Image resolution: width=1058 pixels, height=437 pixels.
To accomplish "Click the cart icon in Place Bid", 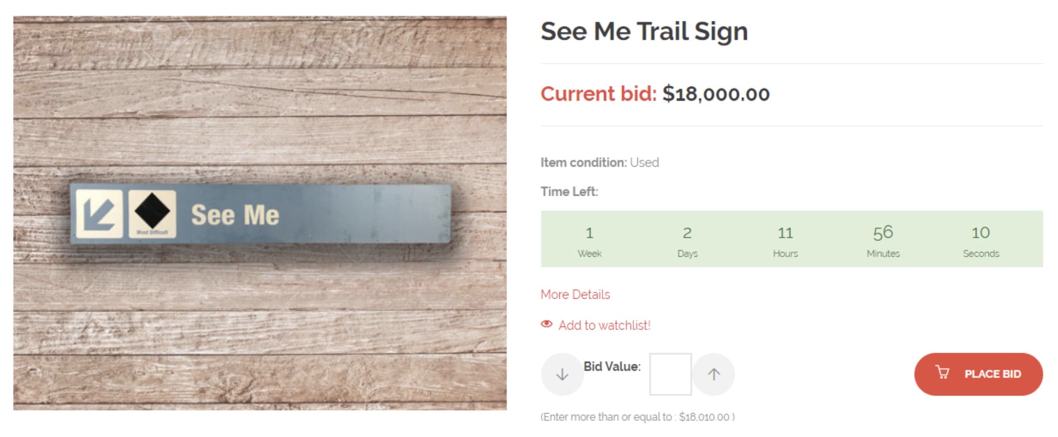I will 942,372.
